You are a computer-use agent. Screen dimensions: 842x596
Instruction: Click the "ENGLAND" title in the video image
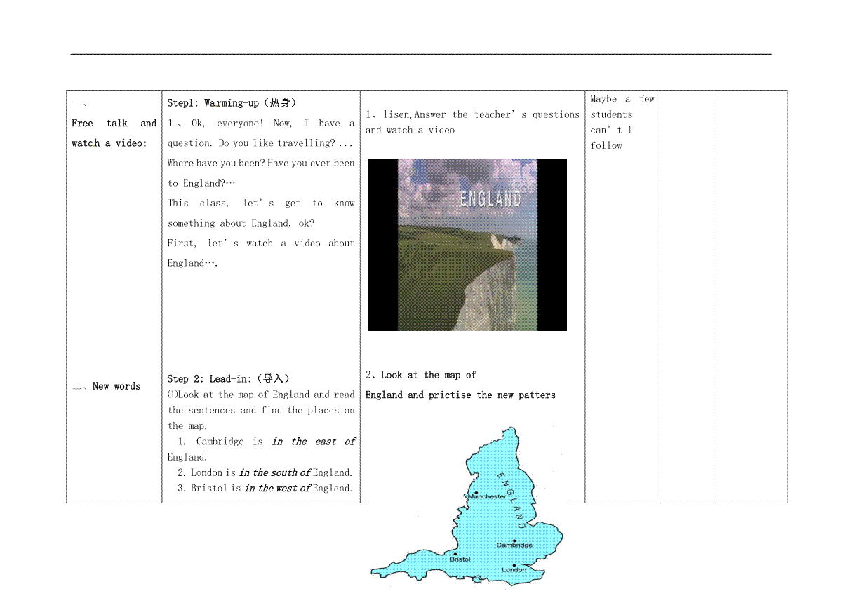pyautogui.click(x=490, y=199)
